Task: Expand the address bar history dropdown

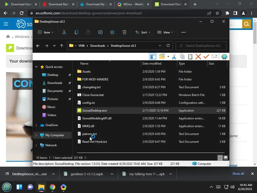Action: tap(160, 46)
